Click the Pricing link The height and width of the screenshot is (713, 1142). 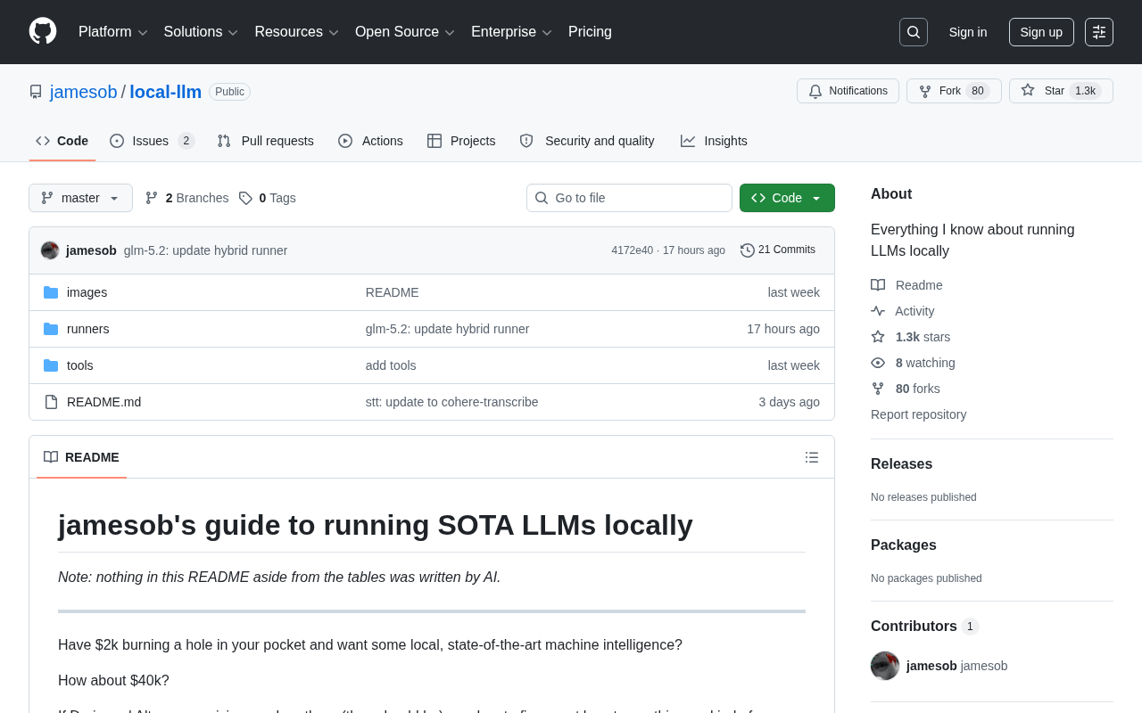[590, 32]
